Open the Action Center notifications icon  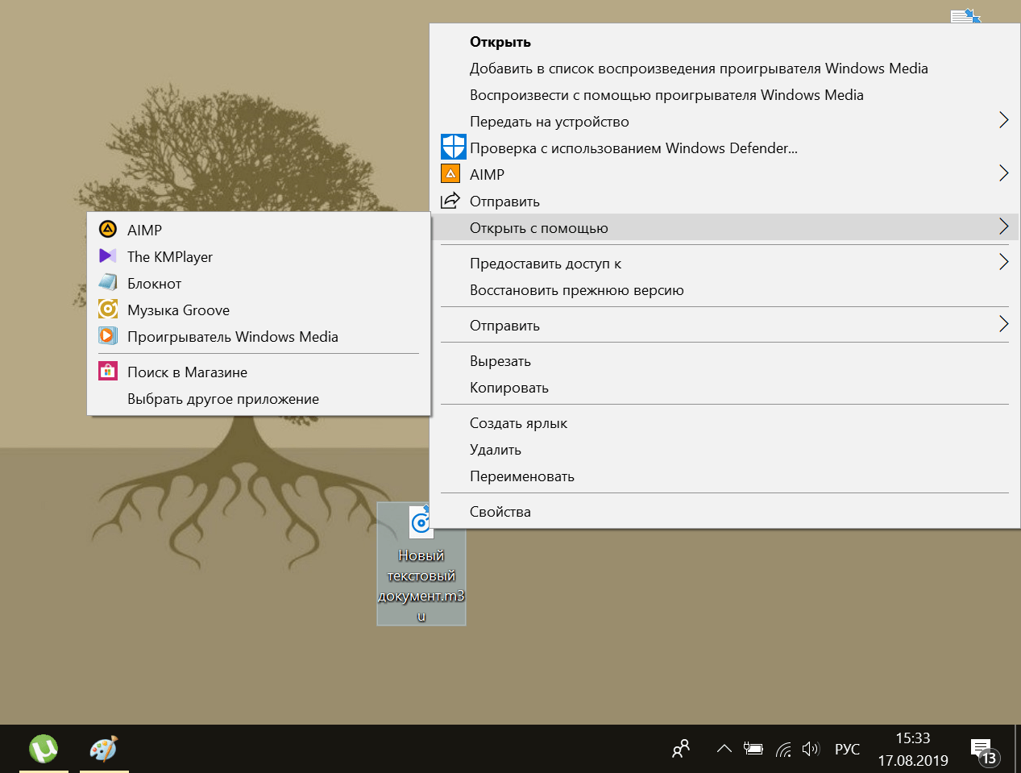(x=984, y=751)
